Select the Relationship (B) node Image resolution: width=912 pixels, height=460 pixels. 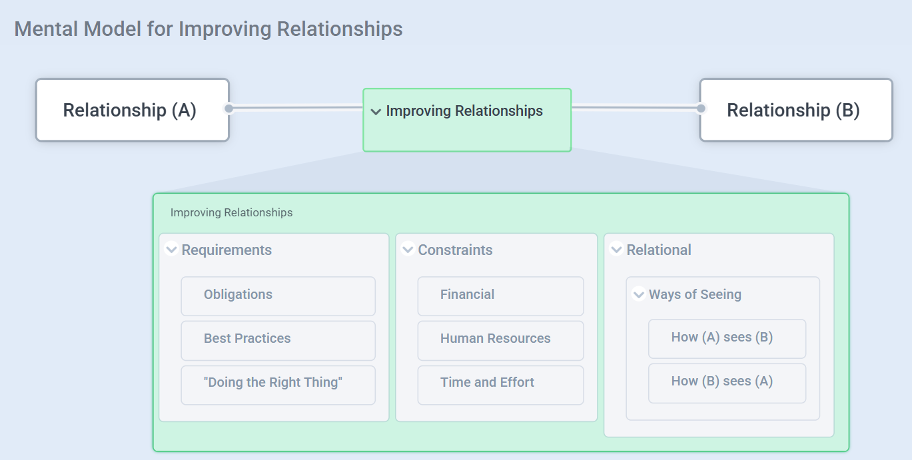[795, 110]
